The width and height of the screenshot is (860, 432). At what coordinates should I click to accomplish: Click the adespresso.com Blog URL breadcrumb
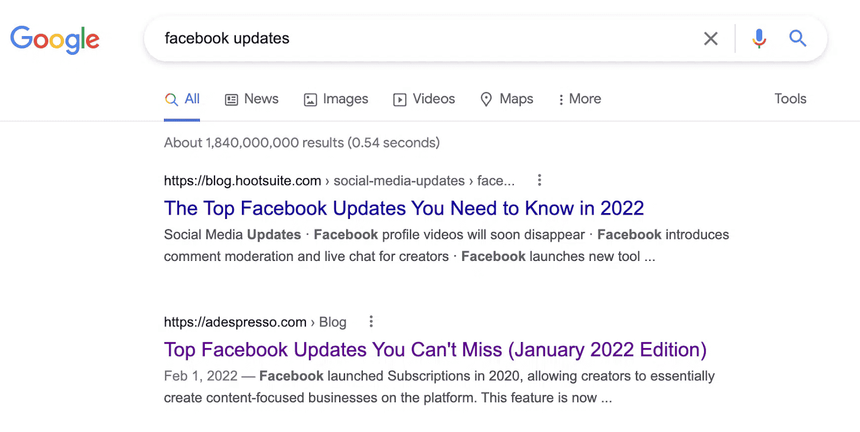[x=255, y=322]
